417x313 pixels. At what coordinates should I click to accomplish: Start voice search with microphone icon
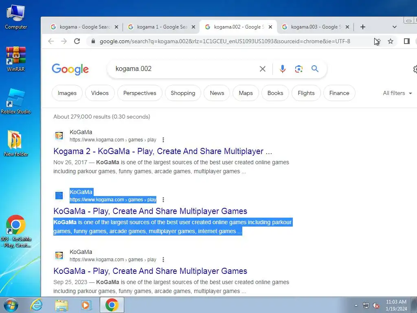click(283, 69)
